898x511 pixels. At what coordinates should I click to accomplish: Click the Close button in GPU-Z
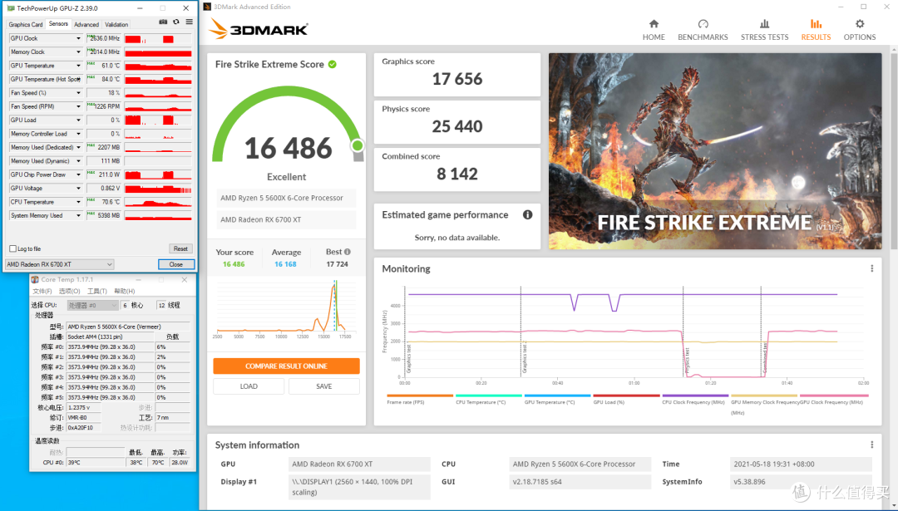pyautogui.click(x=175, y=264)
